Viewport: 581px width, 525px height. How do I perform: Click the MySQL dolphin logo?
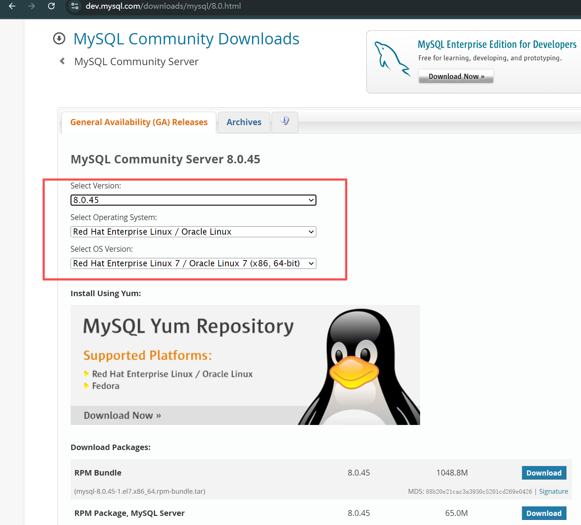392,59
